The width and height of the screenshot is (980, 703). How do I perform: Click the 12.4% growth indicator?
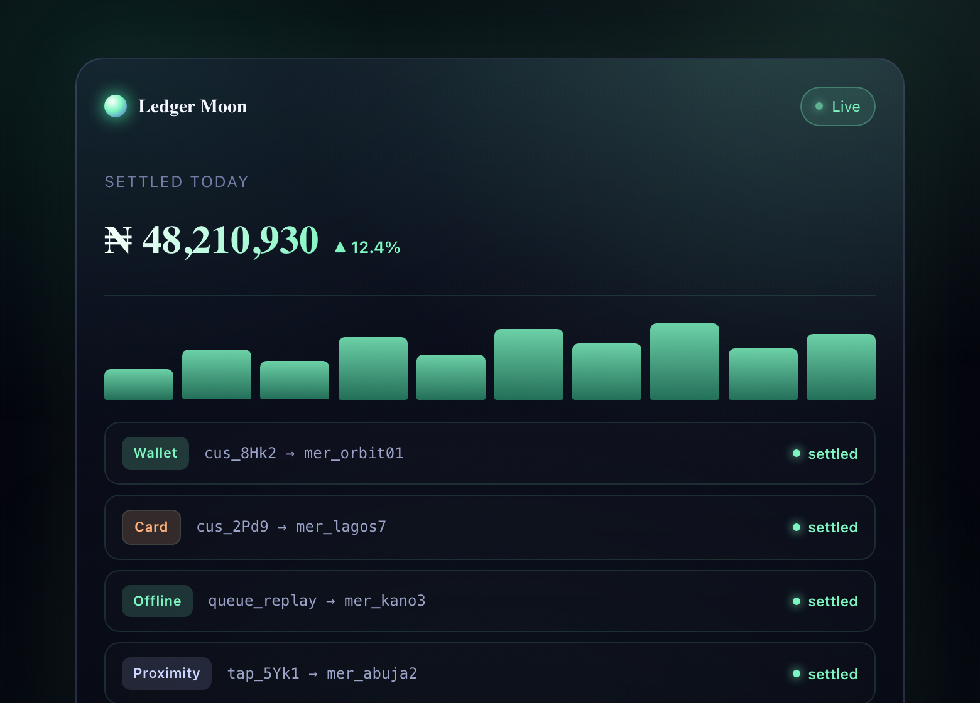pos(367,247)
